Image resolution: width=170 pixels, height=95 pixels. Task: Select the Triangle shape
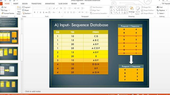point(112,10)
